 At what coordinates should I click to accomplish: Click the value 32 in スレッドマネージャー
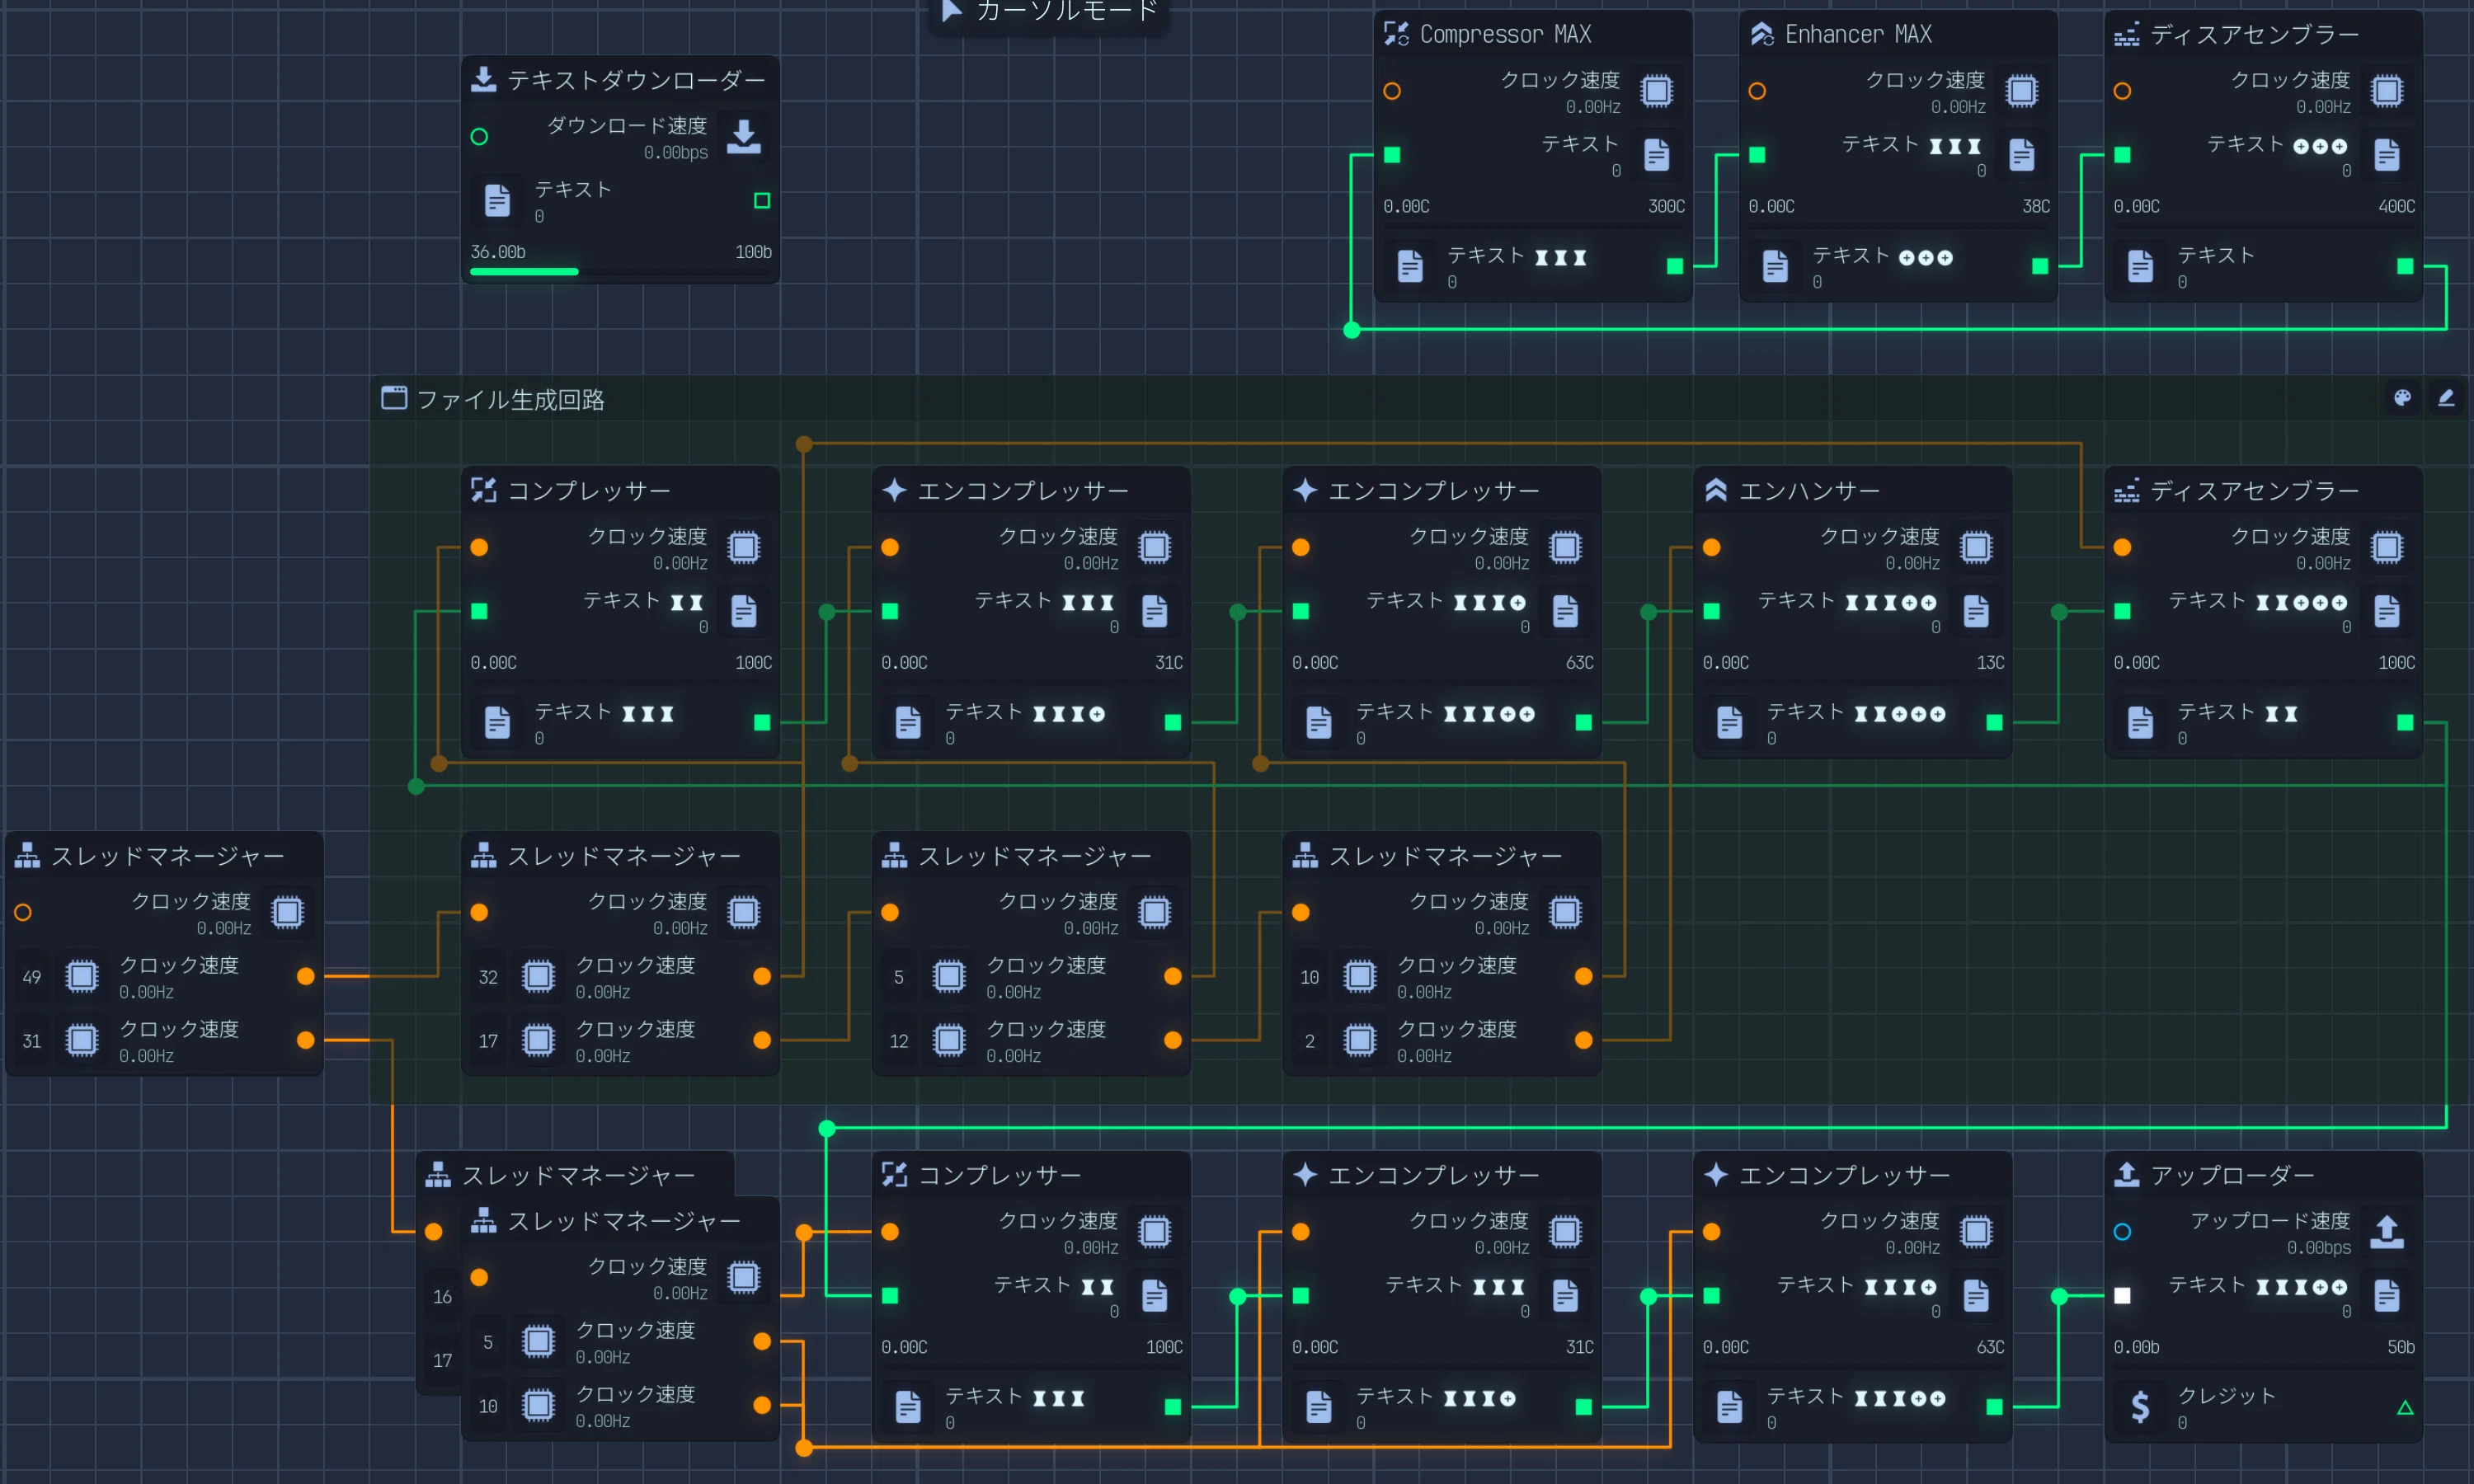pos(488,977)
